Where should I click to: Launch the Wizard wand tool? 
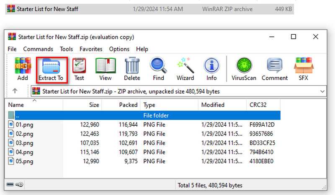click(185, 66)
